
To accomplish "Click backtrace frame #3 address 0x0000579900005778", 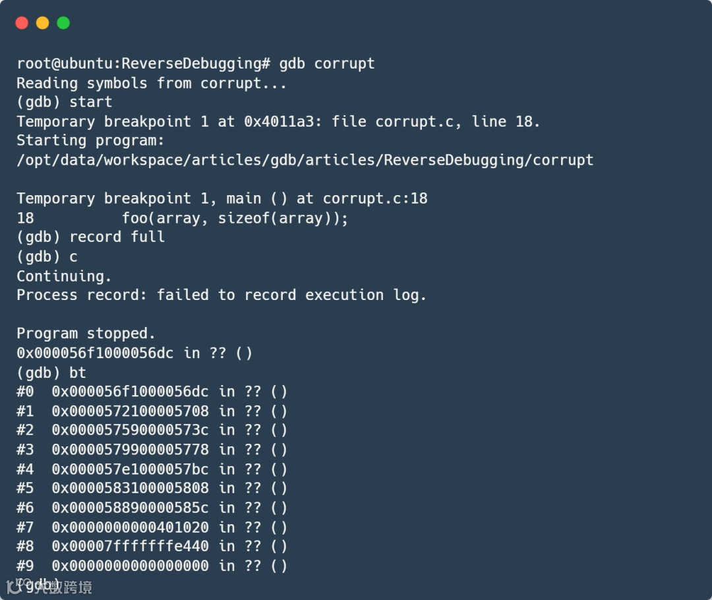I will [130, 450].
